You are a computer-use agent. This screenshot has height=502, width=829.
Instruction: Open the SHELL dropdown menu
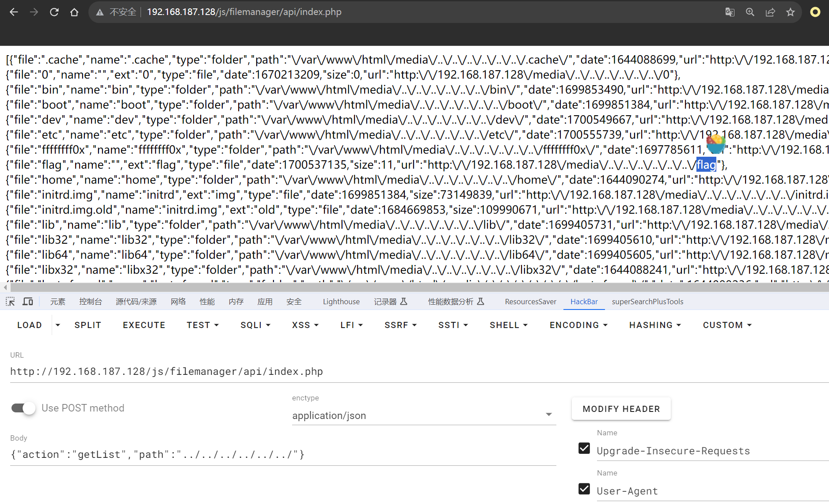point(509,325)
